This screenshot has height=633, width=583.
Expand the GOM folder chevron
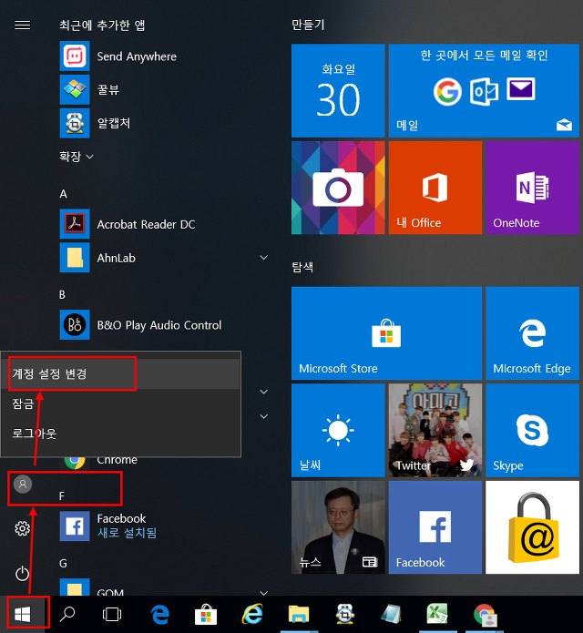coord(264,593)
